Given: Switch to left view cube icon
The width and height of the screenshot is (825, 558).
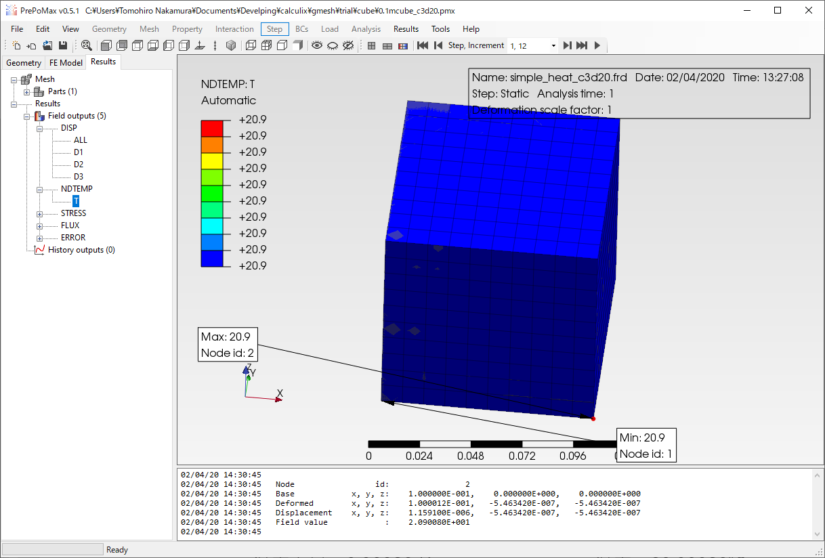Looking at the screenshot, I should (x=169, y=45).
